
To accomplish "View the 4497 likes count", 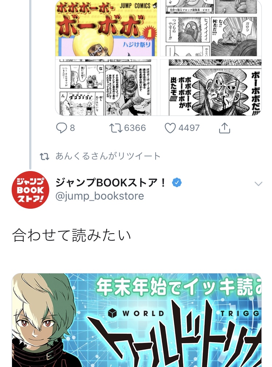I will 189,128.
